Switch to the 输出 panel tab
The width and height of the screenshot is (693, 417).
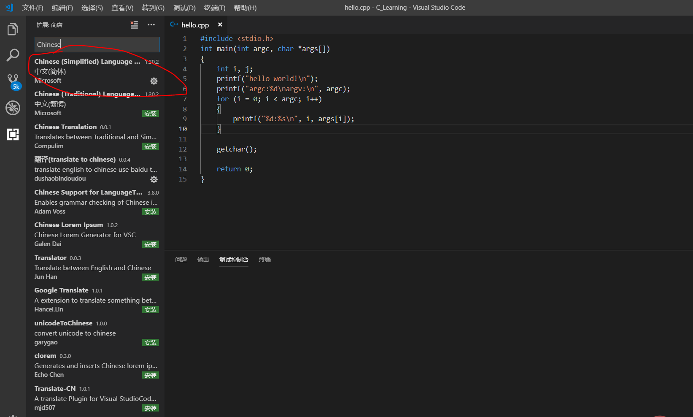[x=203, y=260]
